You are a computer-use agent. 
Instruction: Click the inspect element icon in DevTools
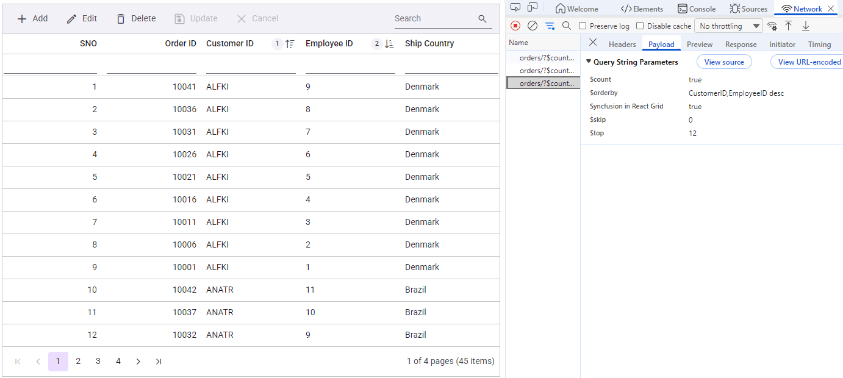515,8
